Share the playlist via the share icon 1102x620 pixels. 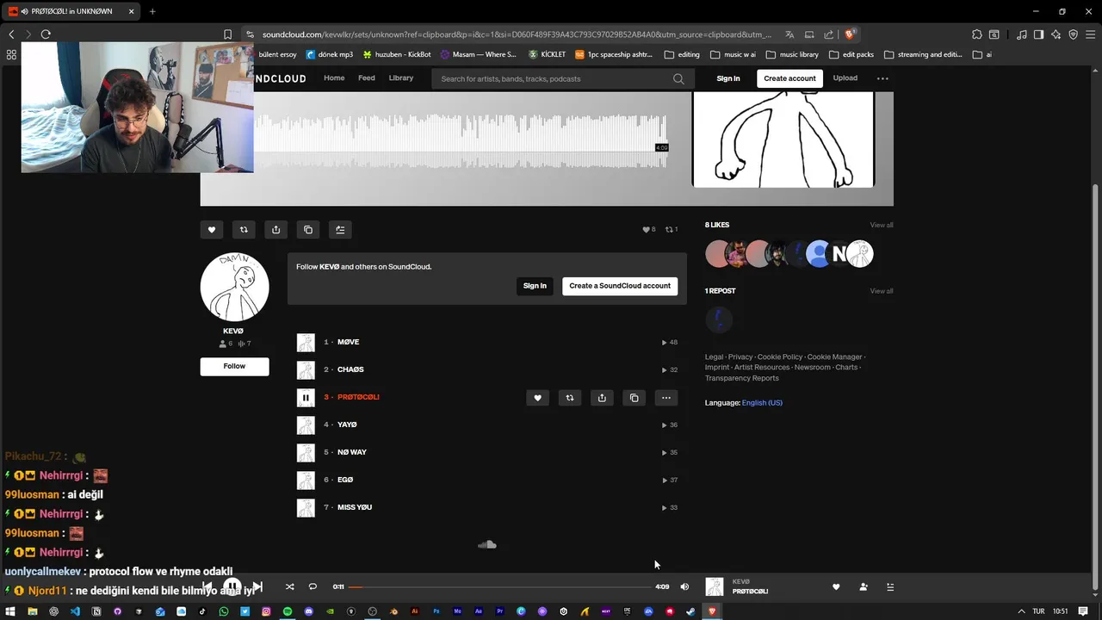(x=275, y=230)
